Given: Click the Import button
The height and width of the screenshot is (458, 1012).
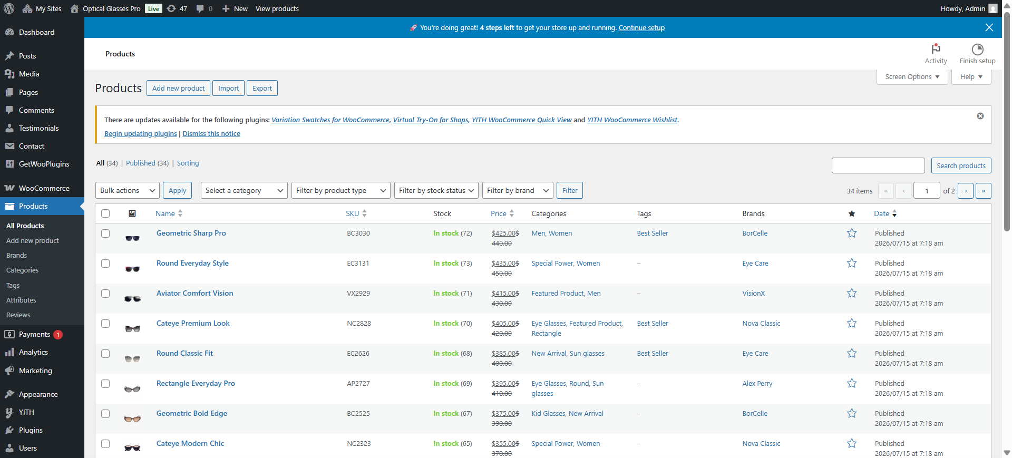Looking at the screenshot, I should 229,88.
